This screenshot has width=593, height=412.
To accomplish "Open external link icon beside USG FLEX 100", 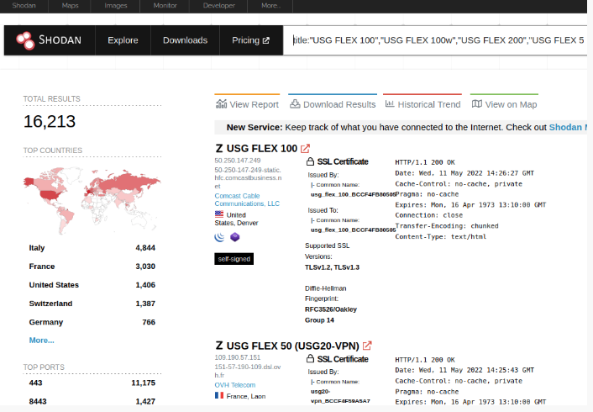I will coord(305,149).
